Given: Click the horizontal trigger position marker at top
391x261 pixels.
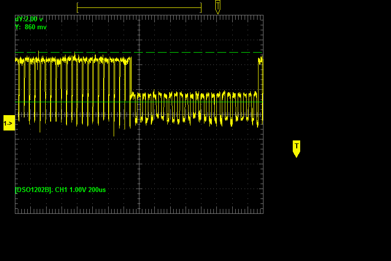Looking at the screenshot, I should pyautogui.click(x=218, y=7).
